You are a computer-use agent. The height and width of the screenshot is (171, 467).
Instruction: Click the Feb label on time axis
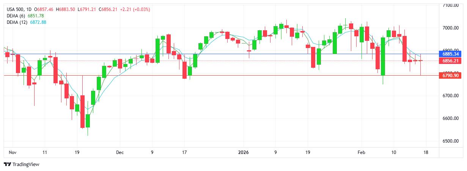pos(361,153)
